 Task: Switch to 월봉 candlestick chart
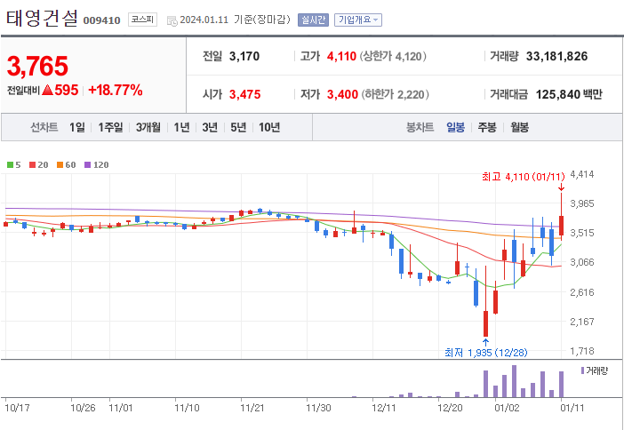(519, 128)
